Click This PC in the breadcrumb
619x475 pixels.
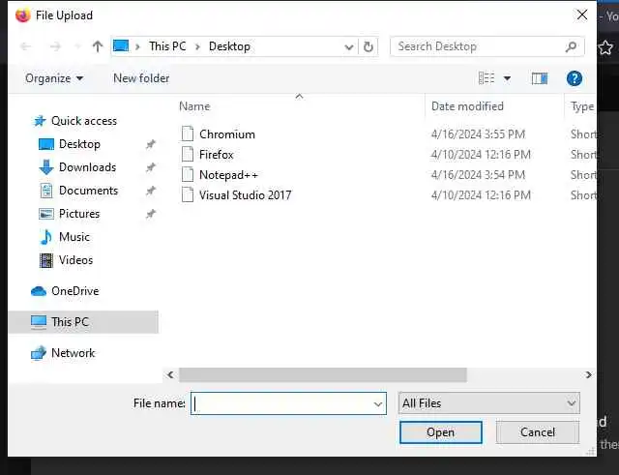tap(167, 46)
